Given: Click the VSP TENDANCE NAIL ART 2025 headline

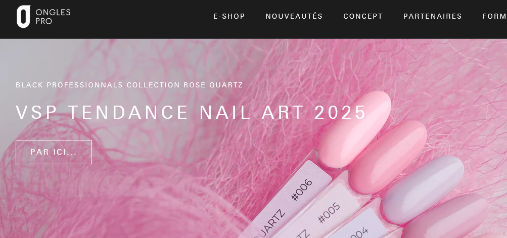Looking at the screenshot, I should (191, 112).
